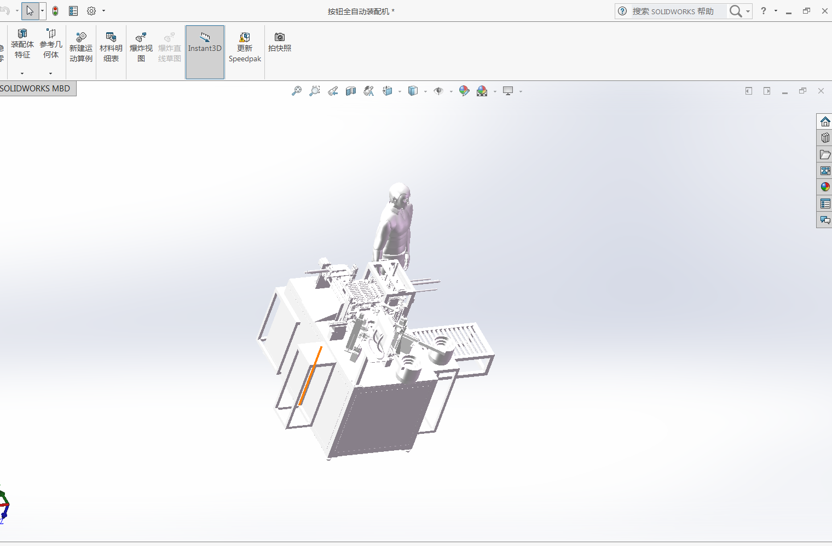Image resolution: width=832 pixels, height=546 pixels.
Task: Click the SOLIDWORKS help search field
Action: [678, 11]
